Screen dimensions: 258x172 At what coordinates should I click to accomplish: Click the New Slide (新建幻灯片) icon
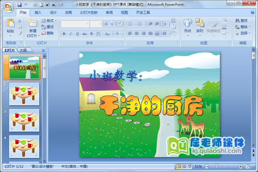click(33, 23)
